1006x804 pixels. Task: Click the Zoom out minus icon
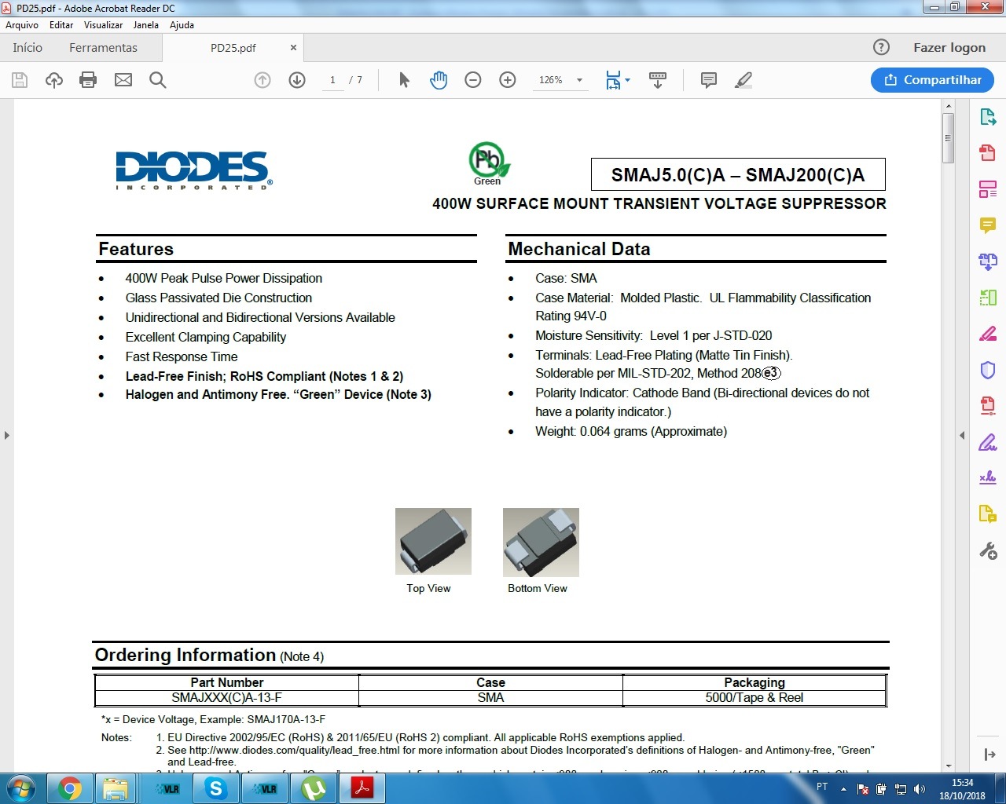point(473,80)
